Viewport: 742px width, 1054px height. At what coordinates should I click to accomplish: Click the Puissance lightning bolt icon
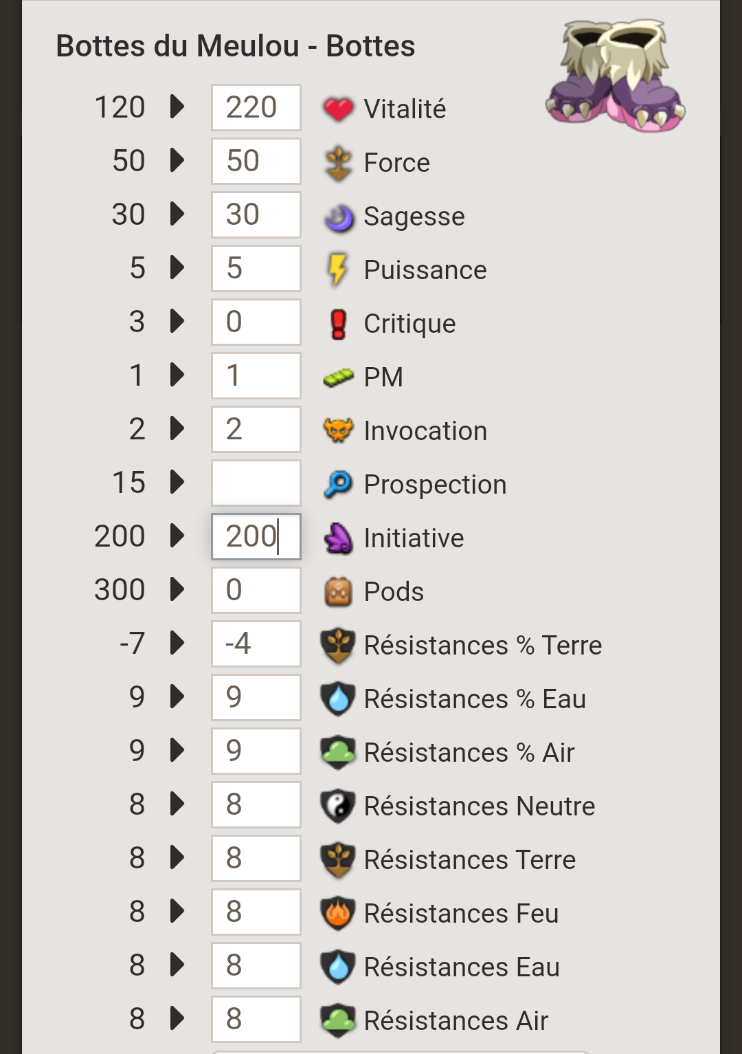tap(337, 270)
